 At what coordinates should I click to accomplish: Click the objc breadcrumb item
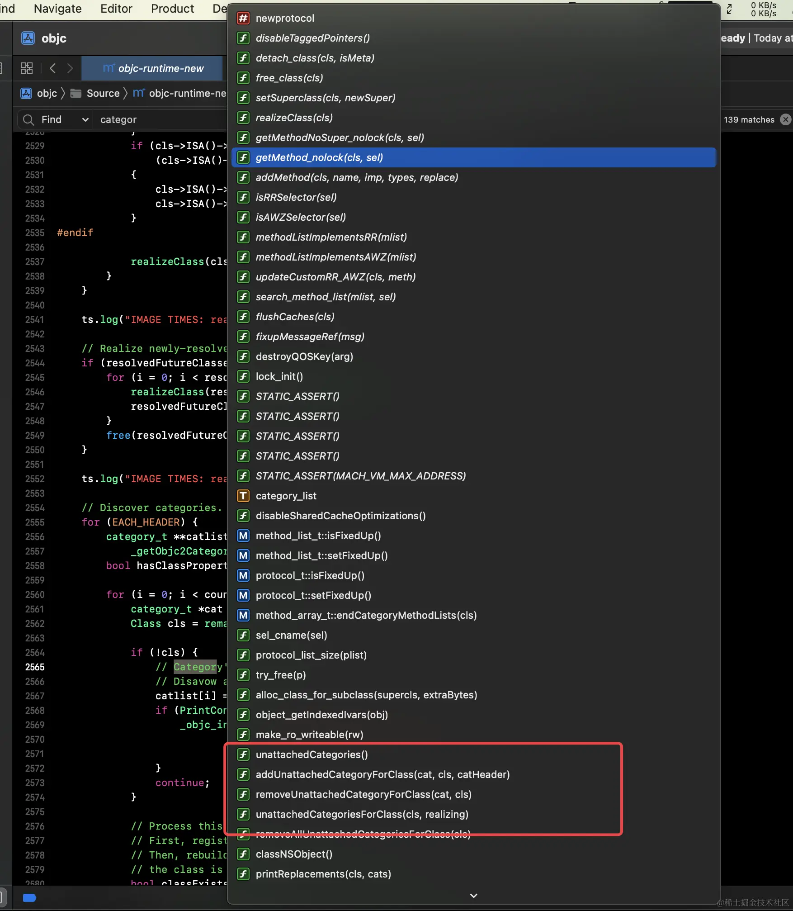(39, 93)
